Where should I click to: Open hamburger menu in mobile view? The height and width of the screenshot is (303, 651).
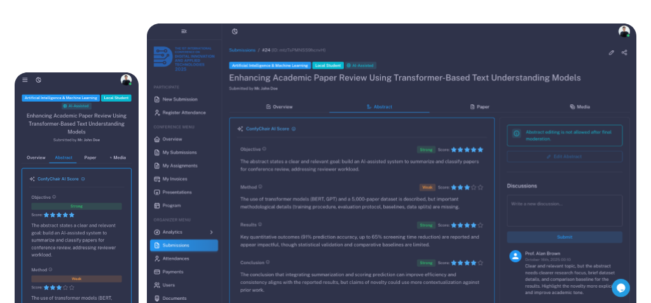pos(25,79)
